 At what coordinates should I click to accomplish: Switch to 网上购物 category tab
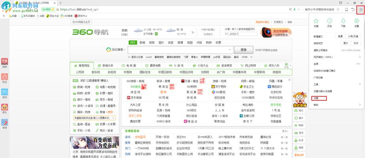(x=248, y=66)
